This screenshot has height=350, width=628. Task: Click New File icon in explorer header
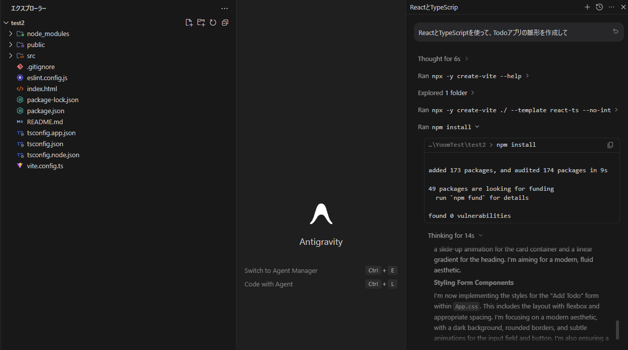point(189,23)
